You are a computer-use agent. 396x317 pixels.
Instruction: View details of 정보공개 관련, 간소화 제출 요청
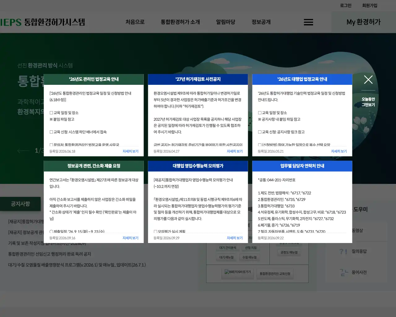click(x=130, y=238)
